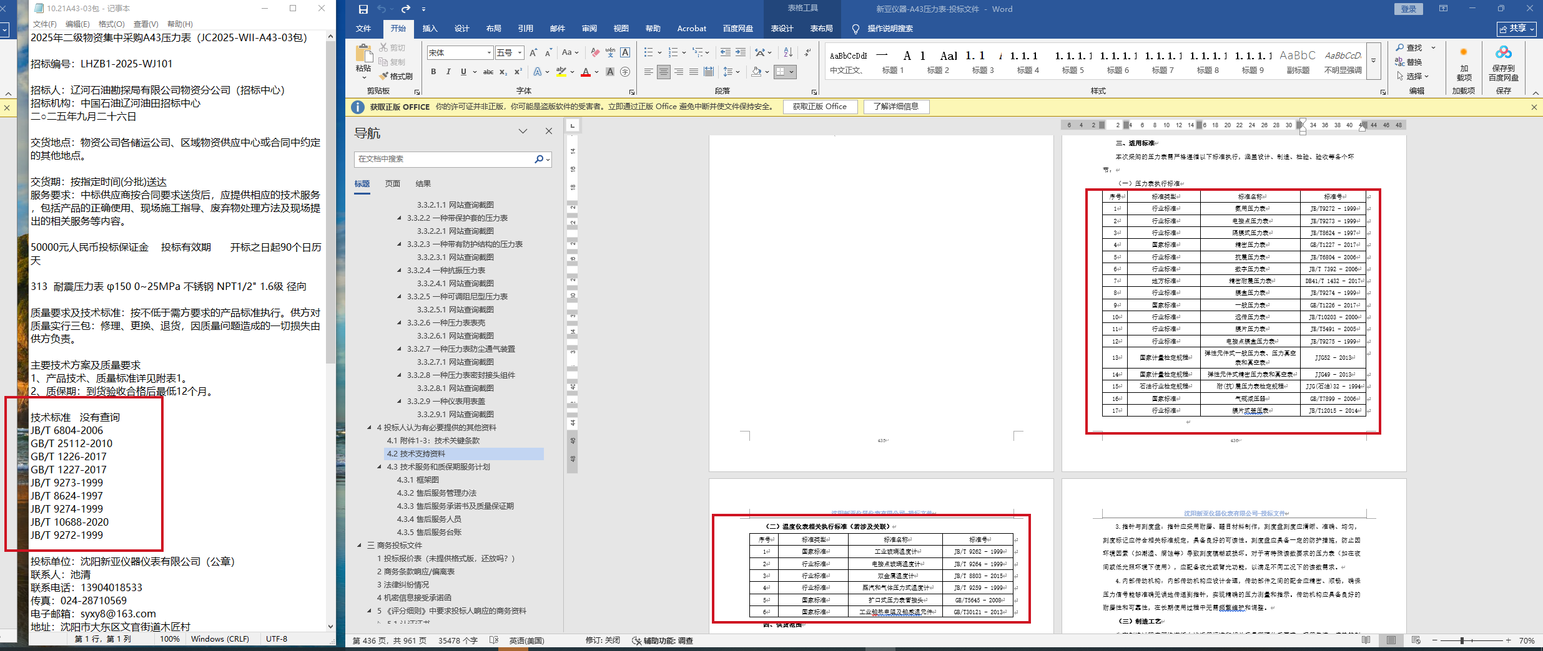Open the 审阅 ribbon tab
Viewport: 1543px width, 651px height.
click(589, 29)
